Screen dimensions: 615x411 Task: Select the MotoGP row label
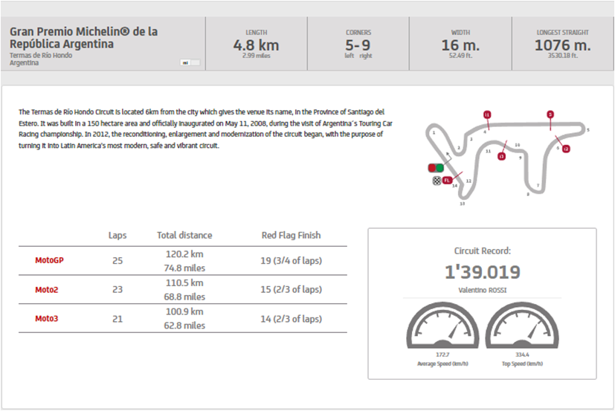point(49,260)
